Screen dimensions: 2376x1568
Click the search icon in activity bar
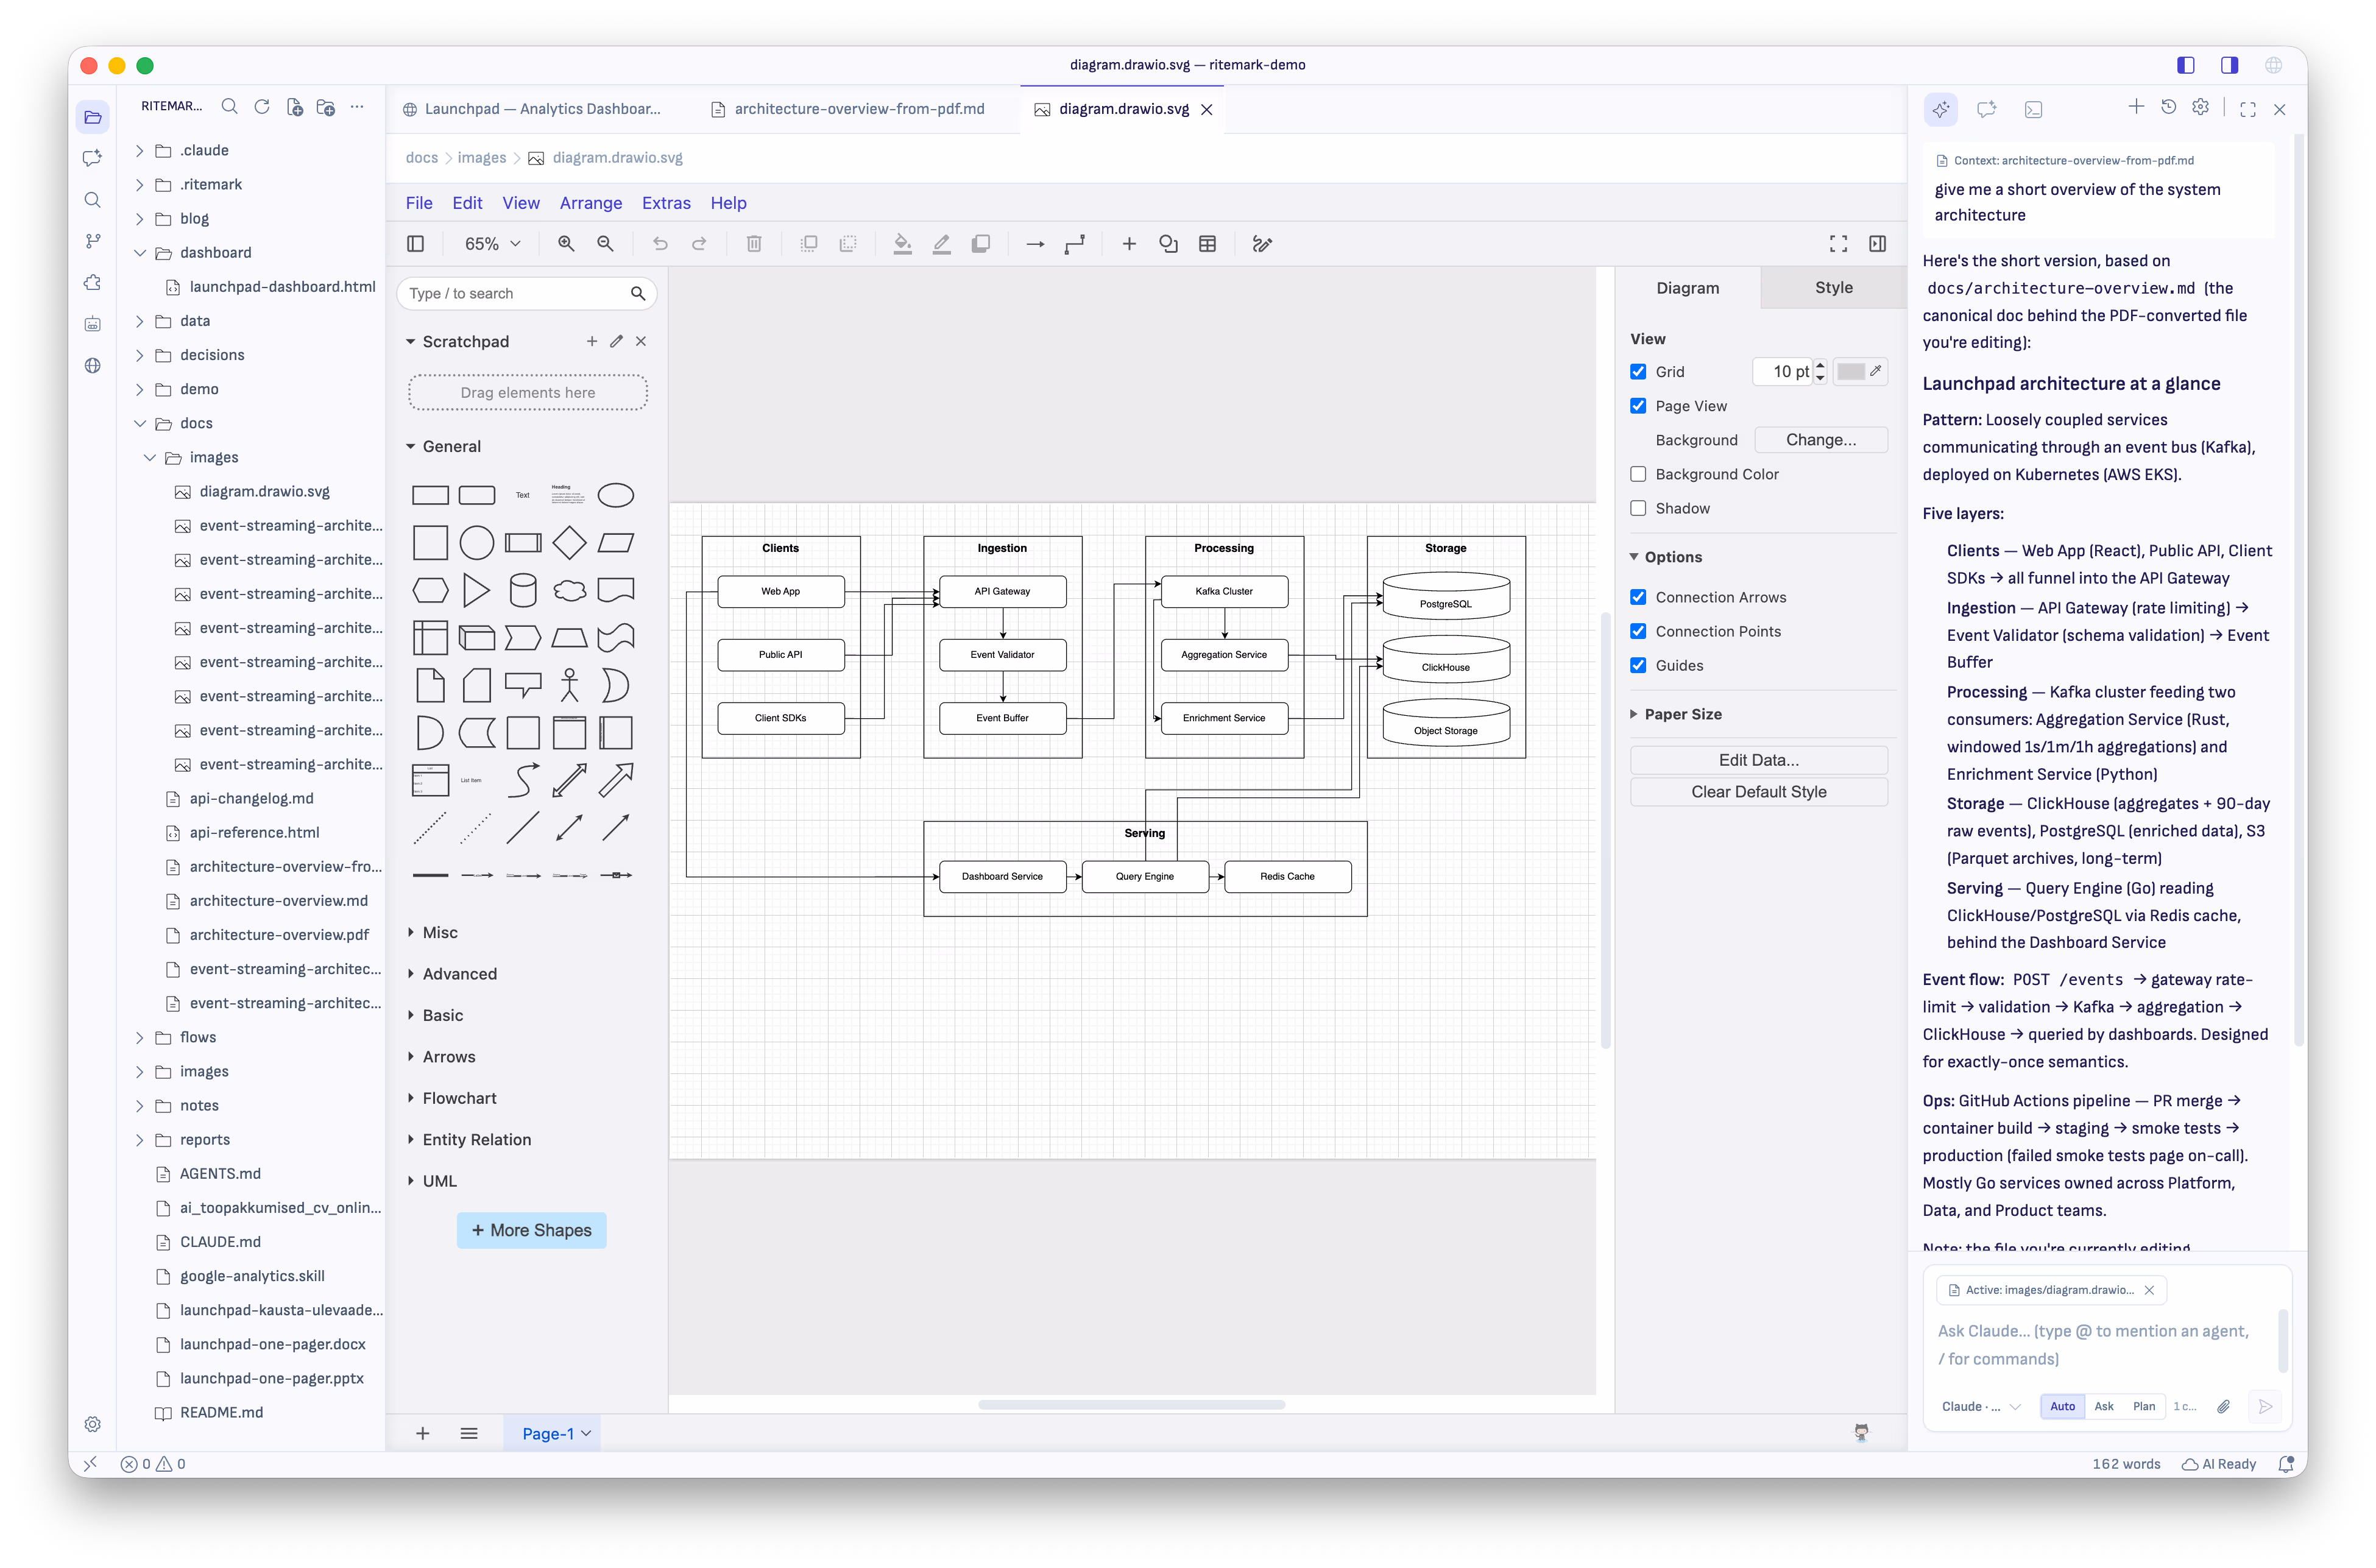tap(93, 200)
